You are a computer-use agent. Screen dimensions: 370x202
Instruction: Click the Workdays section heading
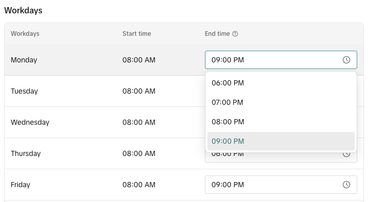(x=24, y=10)
